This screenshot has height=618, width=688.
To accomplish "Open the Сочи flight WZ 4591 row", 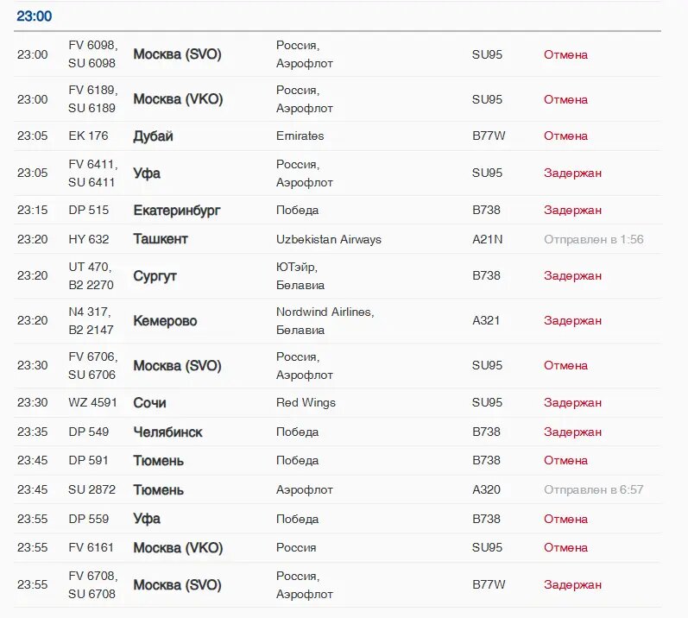I will point(337,402).
